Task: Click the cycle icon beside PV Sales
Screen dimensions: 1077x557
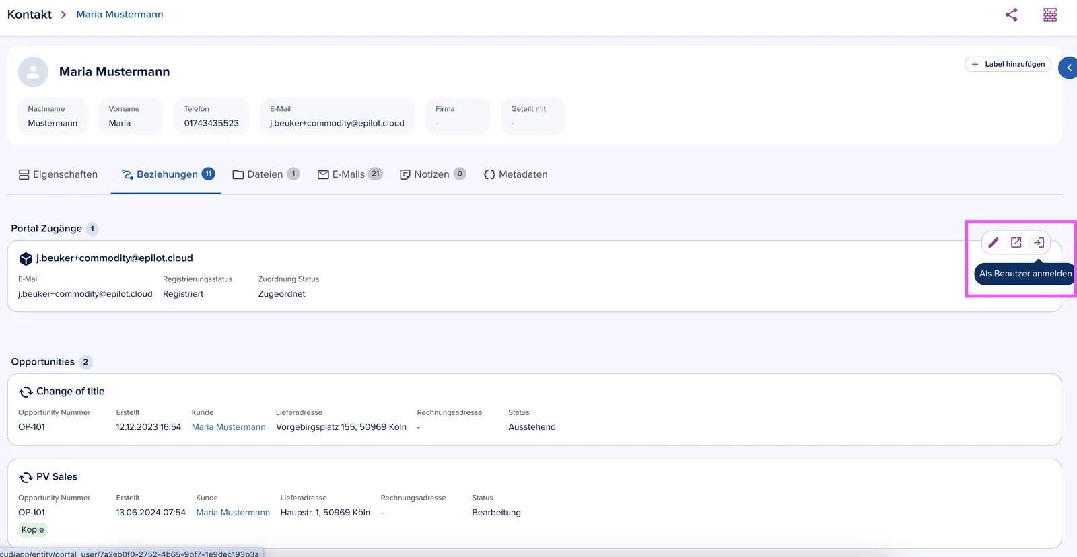Action: 26,478
